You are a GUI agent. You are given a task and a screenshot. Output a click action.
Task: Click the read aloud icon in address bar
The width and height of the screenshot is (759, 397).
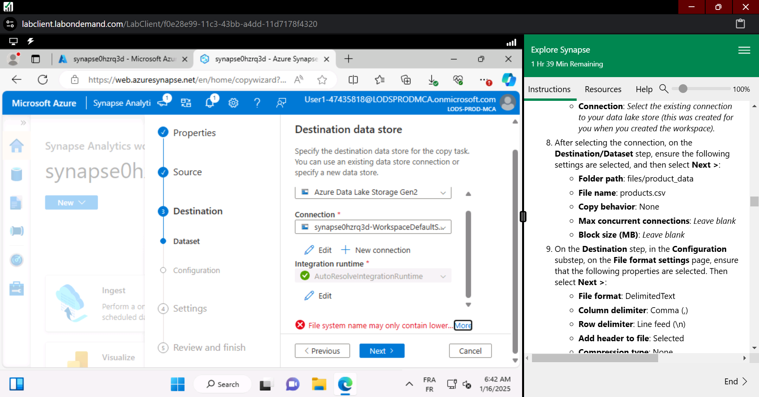pyautogui.click(x=299, y=80)
